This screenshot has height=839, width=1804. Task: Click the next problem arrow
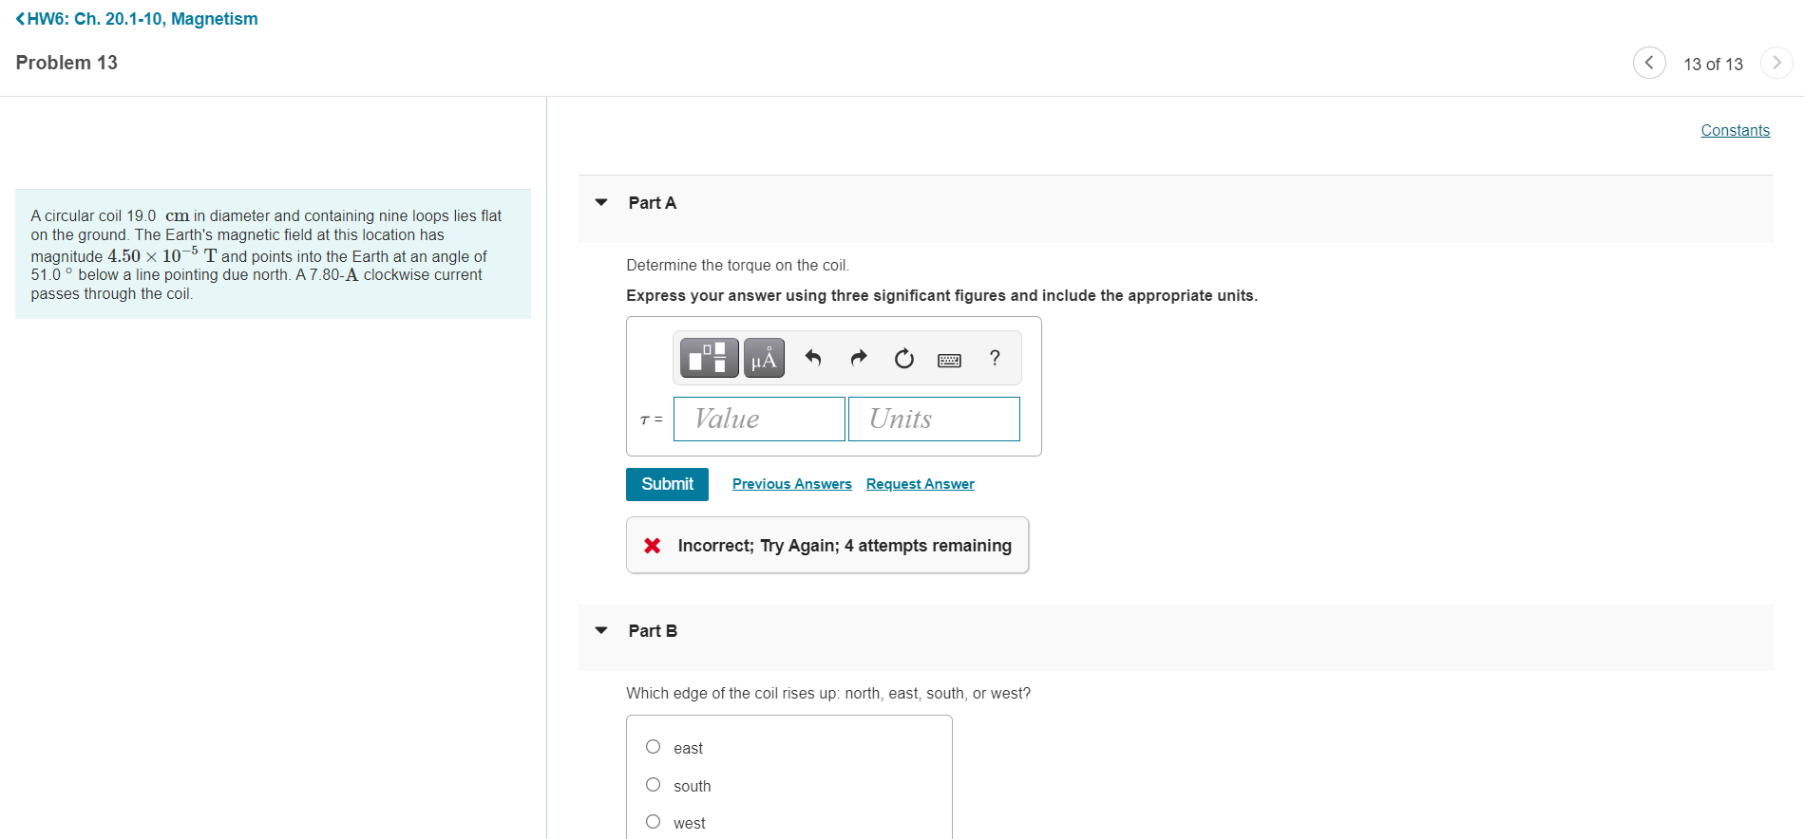1776,63
